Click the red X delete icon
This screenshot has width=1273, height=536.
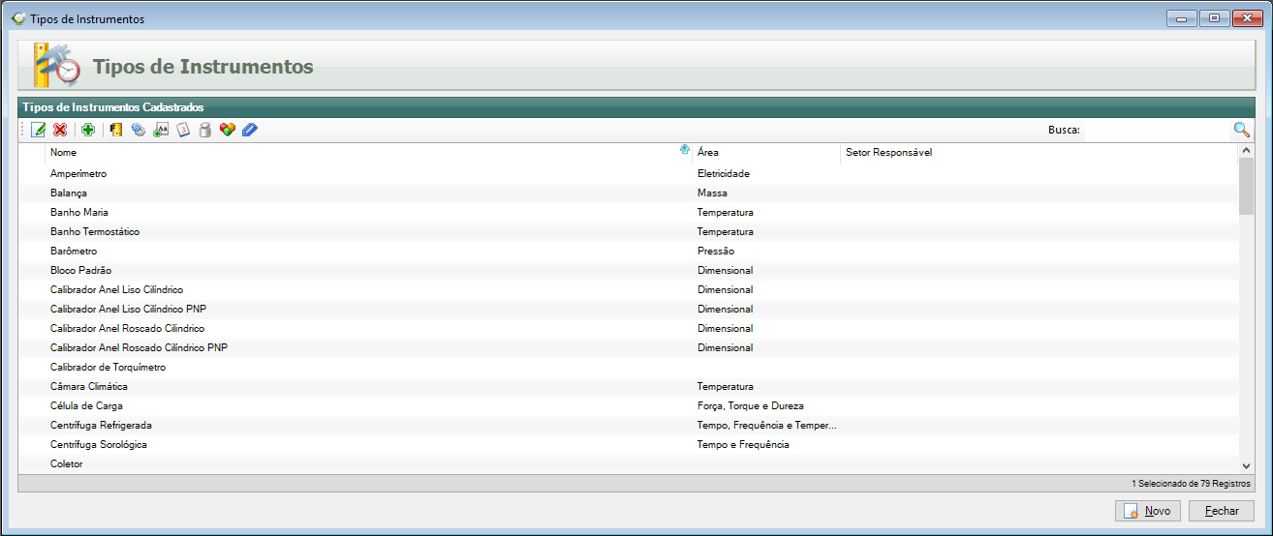pos(60,130)
